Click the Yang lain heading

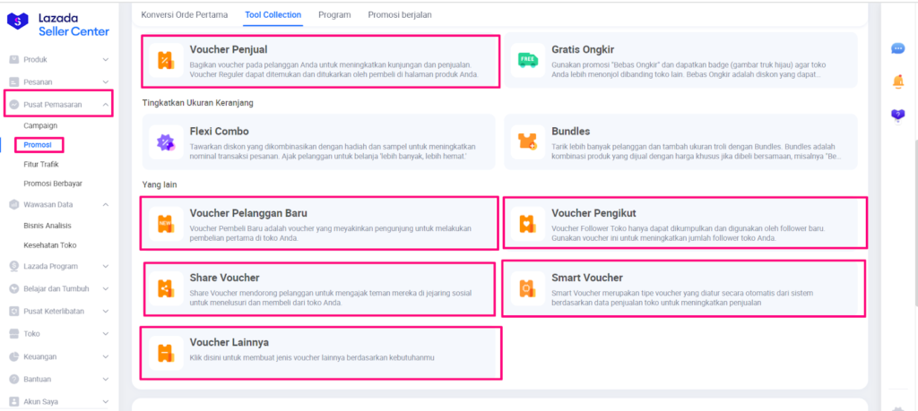pyautogui.click(x=160, y=184)
